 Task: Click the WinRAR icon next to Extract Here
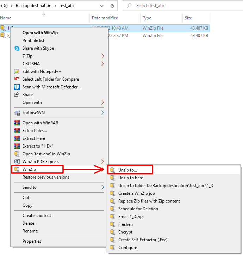coord(17,138)
